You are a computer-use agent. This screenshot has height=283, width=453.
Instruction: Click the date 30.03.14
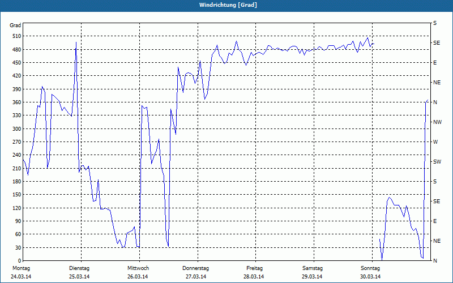(x=370, y=277)
